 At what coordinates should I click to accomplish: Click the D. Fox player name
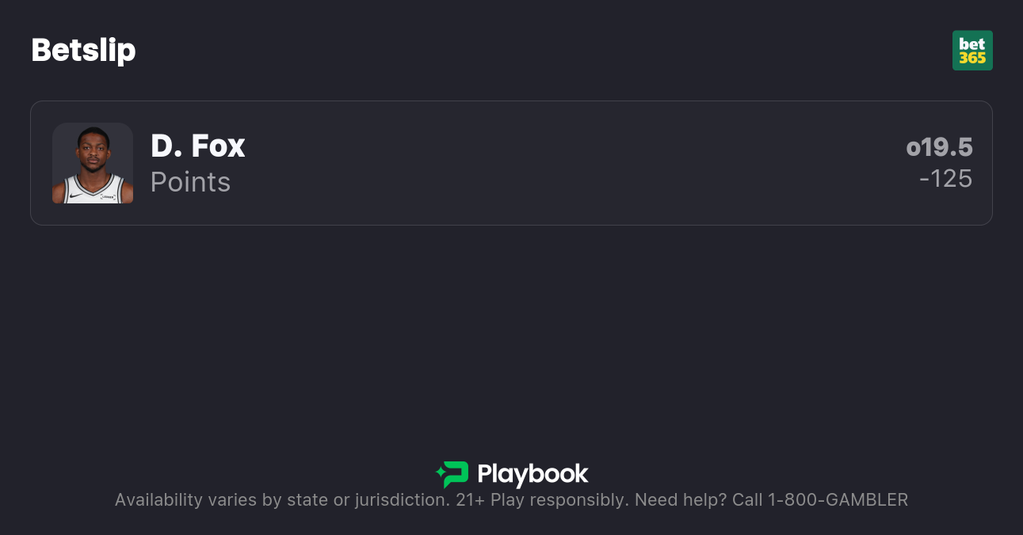click(197, 146)
